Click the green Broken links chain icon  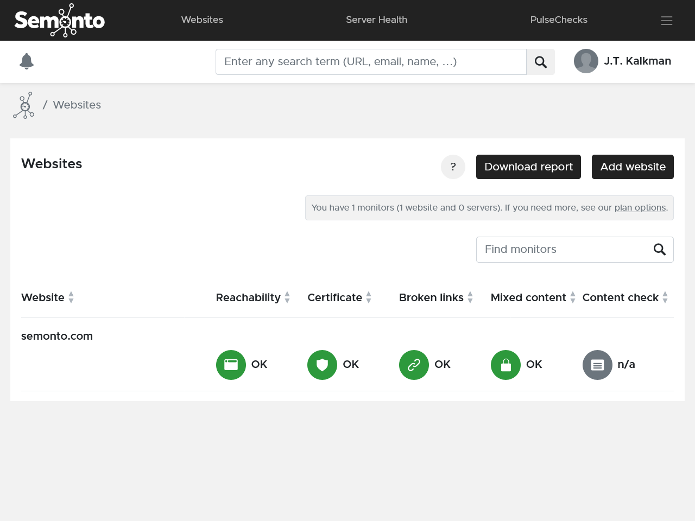pos(414,365)
